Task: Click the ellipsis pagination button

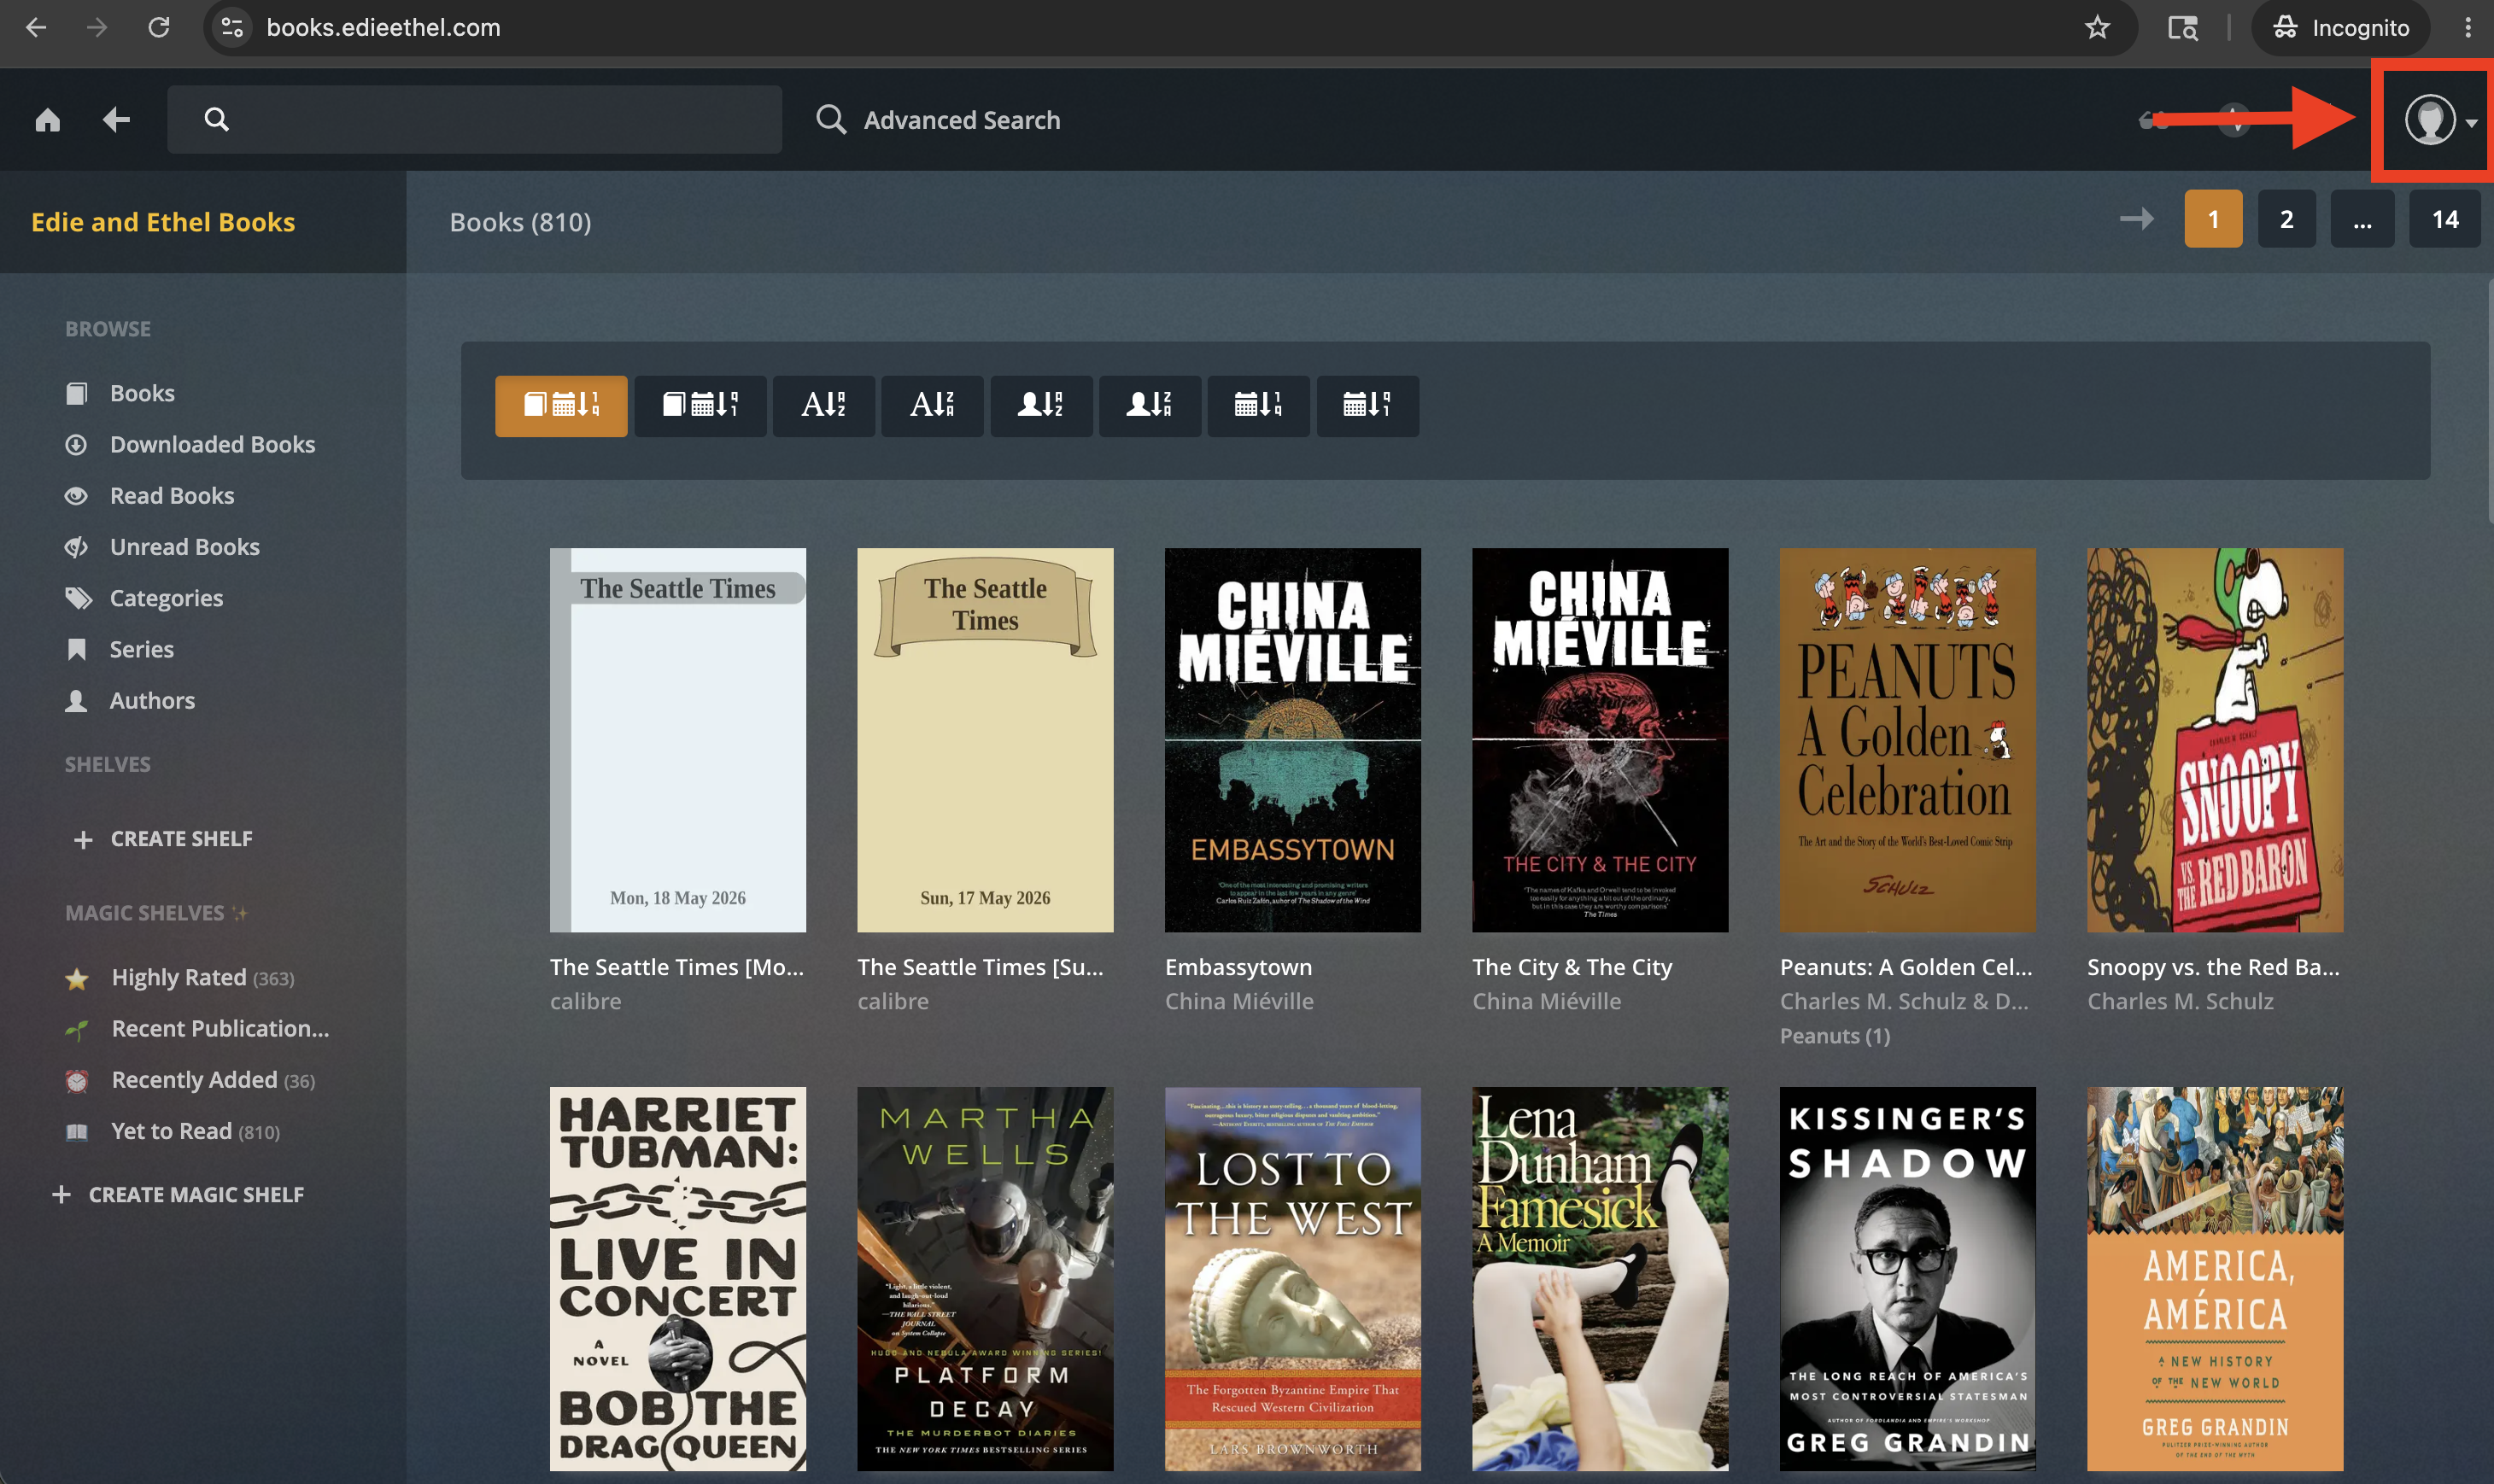Action: click(2361, 219)
